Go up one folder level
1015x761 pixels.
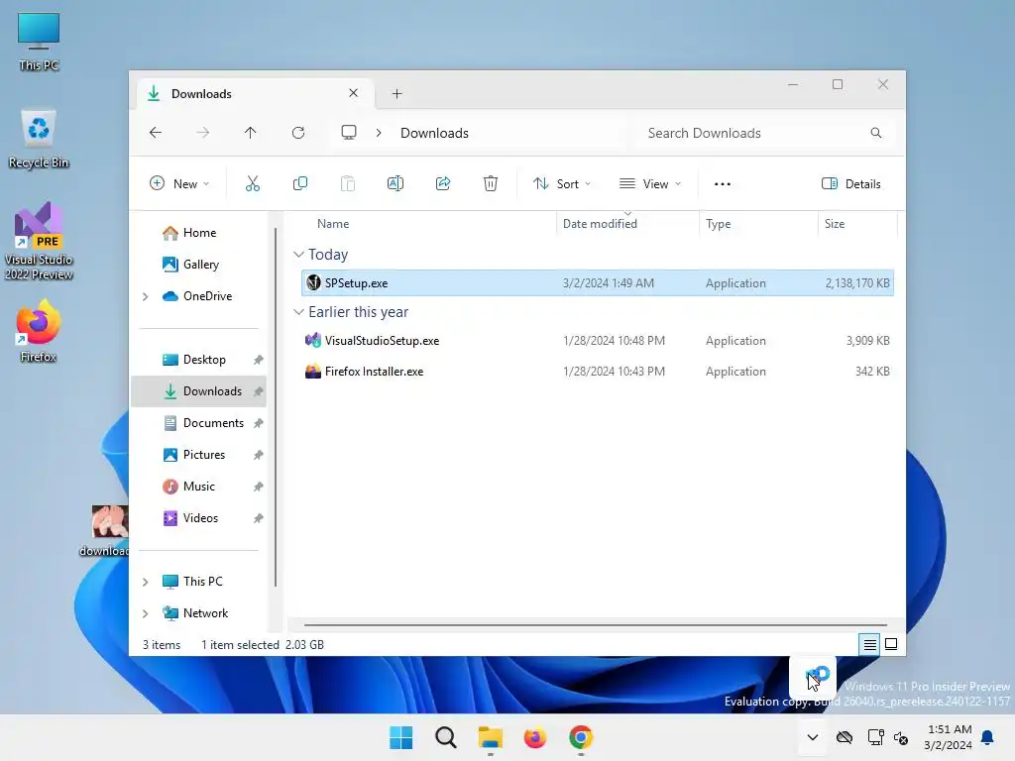click(251, 133)
